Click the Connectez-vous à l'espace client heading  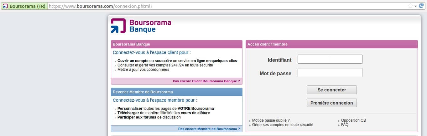click(x=152, y=53)
